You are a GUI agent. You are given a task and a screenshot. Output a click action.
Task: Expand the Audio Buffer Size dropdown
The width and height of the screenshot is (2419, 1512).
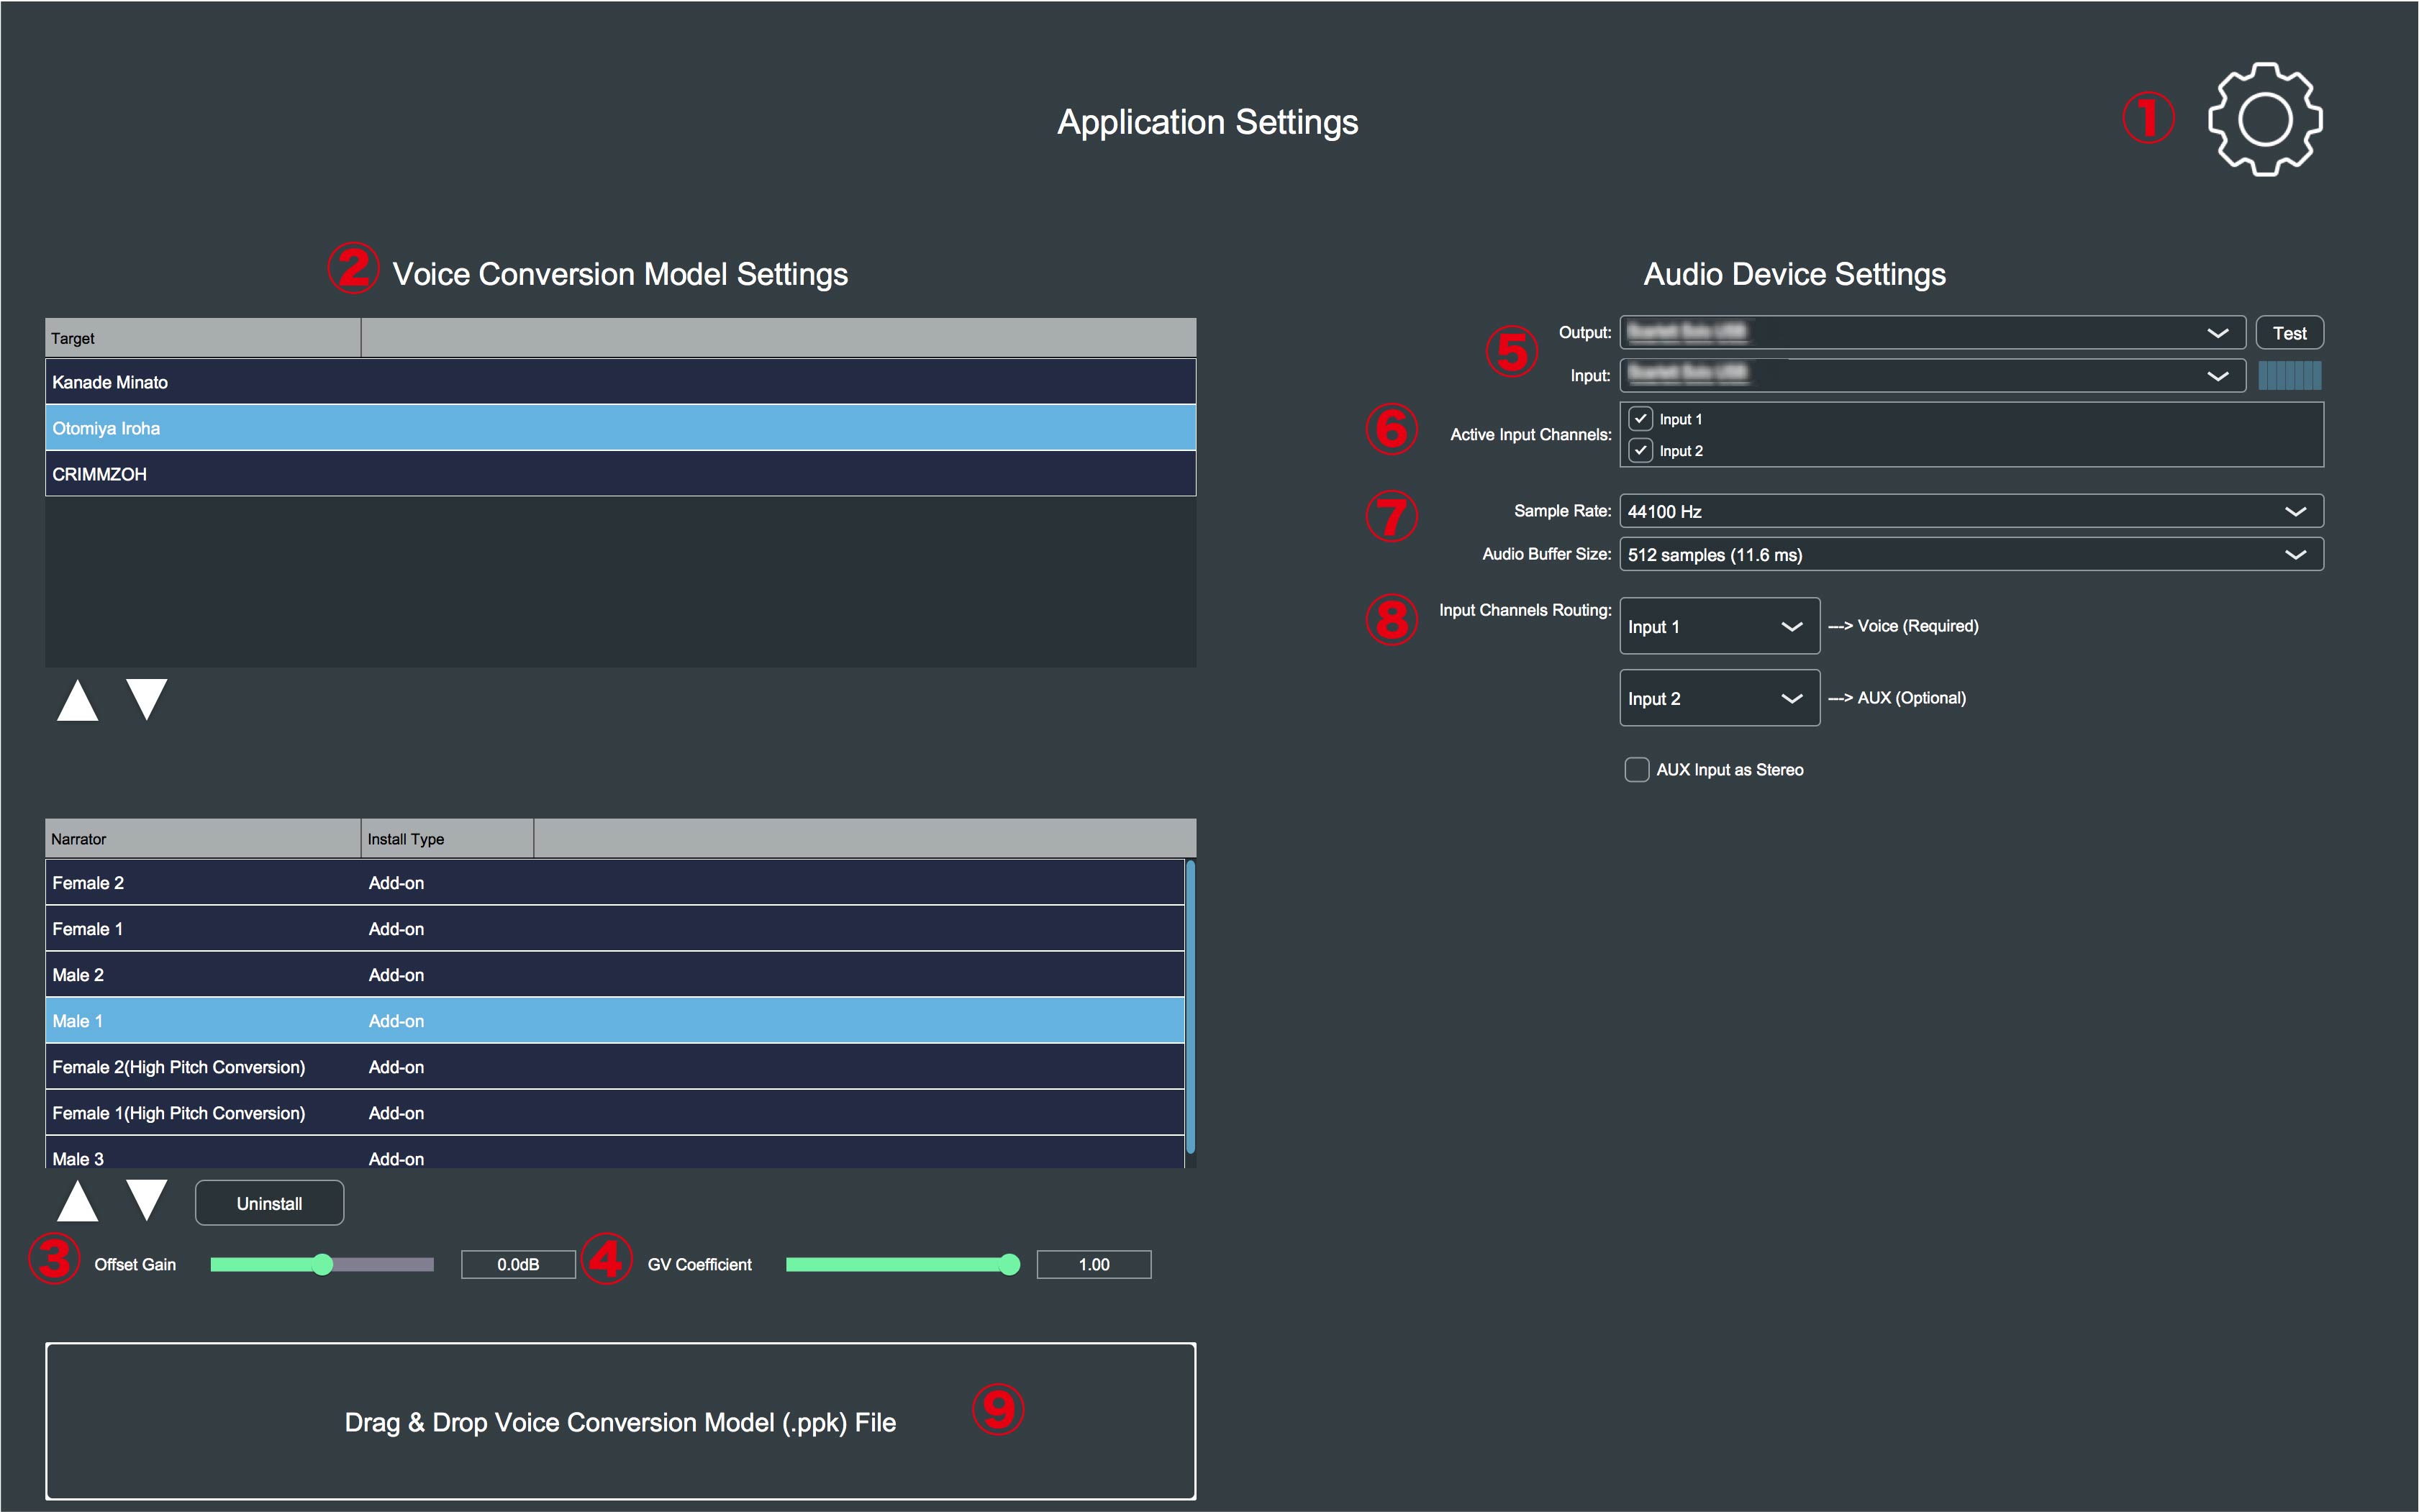[x=1970, y=554]
